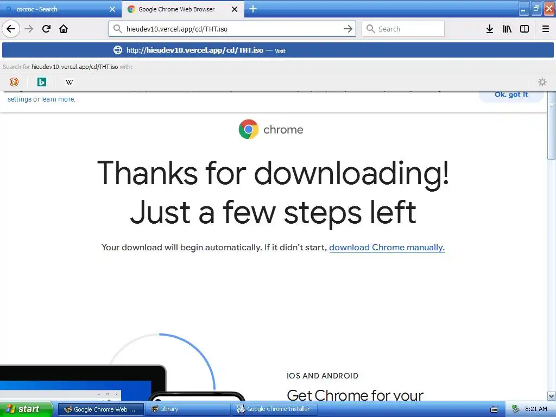556x417 pixels.
Task: Open the Downloads panel
Action: [490, 29]
